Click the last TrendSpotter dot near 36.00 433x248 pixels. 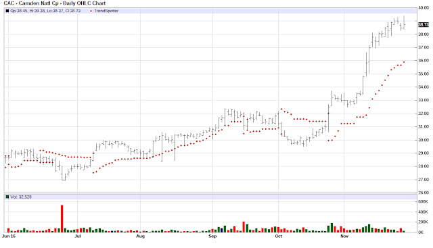pos(404,62)
